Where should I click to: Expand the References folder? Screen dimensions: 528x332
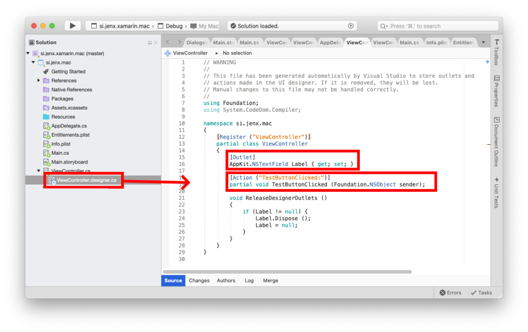click(x=39, y=80)
